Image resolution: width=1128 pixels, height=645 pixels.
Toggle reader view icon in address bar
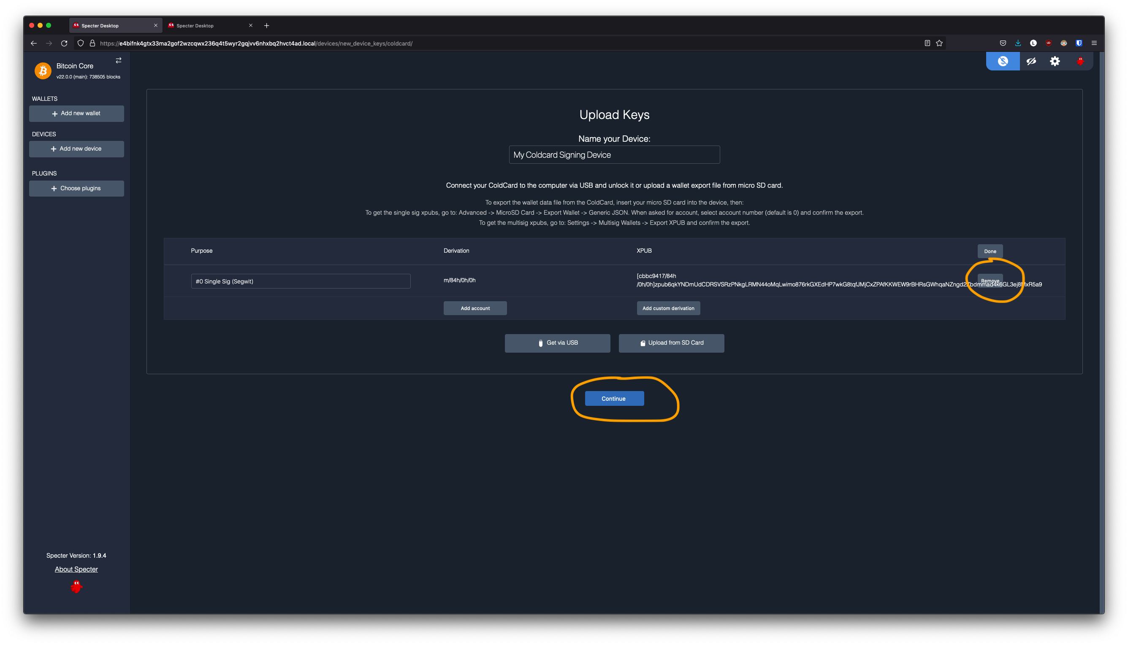(927, 43)
